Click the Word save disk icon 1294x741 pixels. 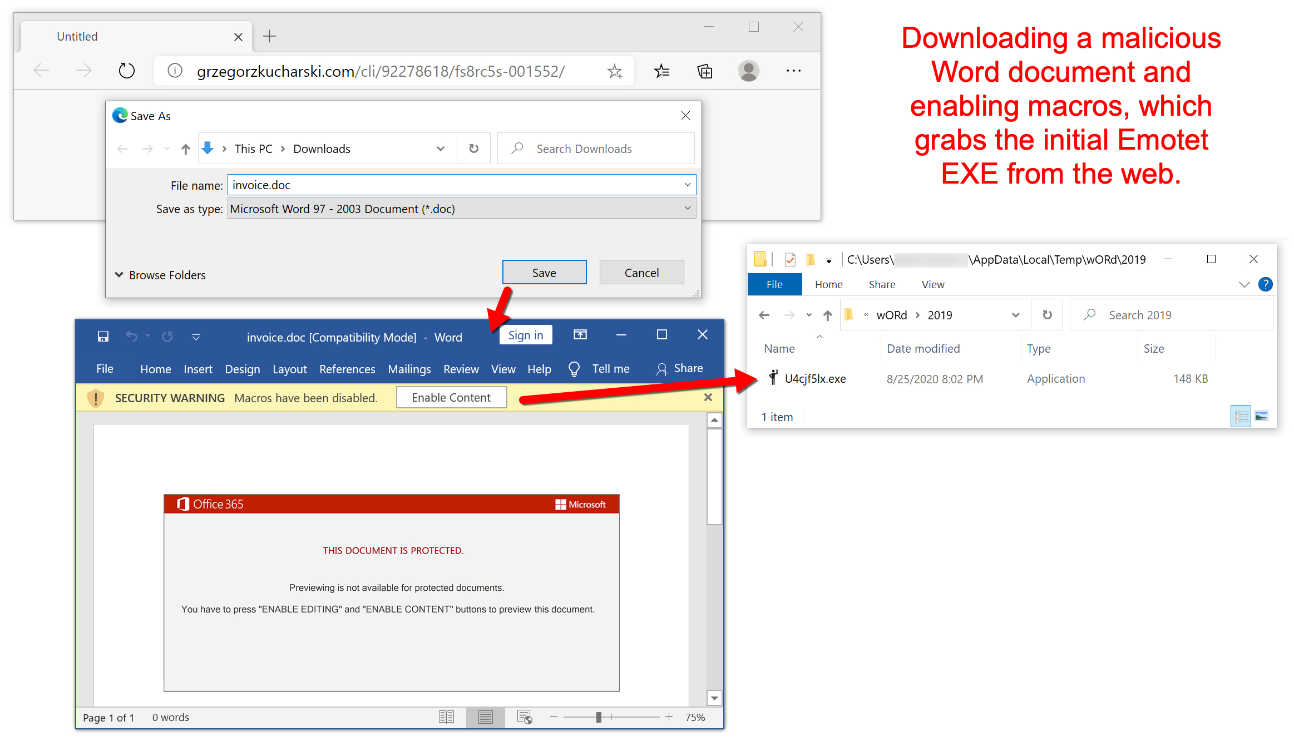click(103, 337)
